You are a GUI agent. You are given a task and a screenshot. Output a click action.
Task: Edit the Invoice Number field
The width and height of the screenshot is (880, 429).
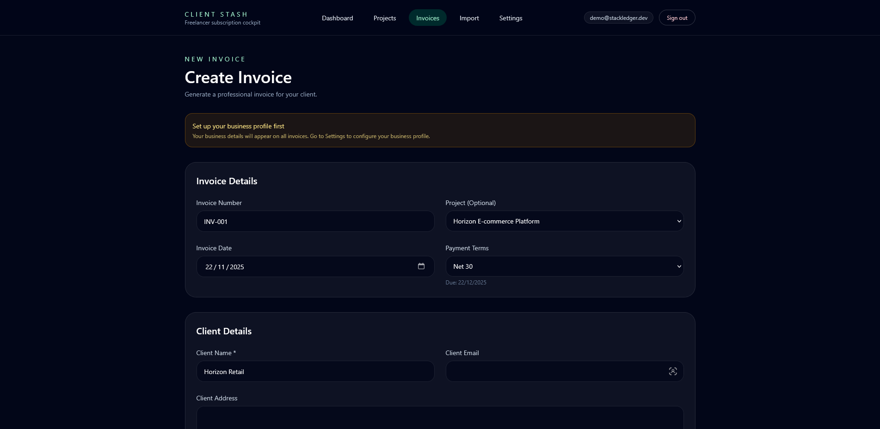(315, 221)
